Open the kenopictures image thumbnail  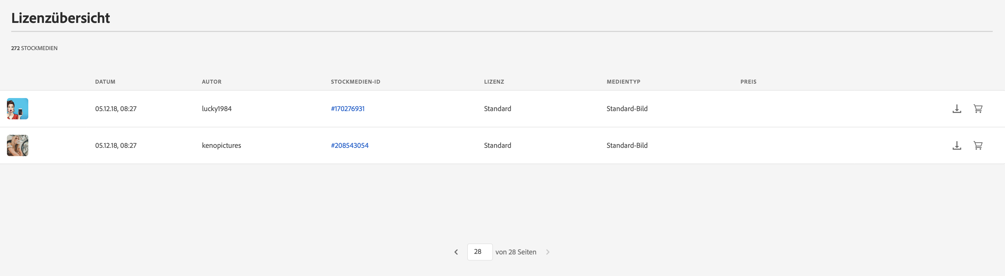[18, 145]
